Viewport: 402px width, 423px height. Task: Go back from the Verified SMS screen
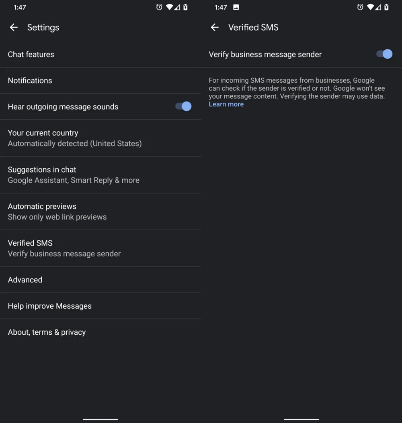pos(215,27)
